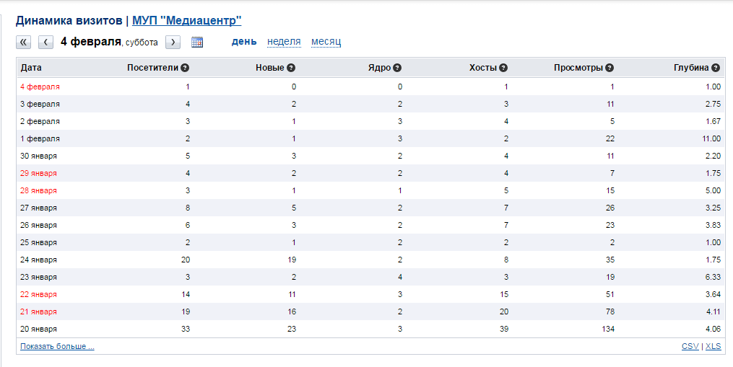Viewport: 733px width, 367px height.
Task: Select the 20 января row date
Action: click(38, 329)
